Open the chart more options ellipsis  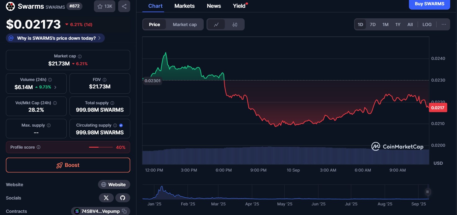pyautogui.click(x=444, y=25)
